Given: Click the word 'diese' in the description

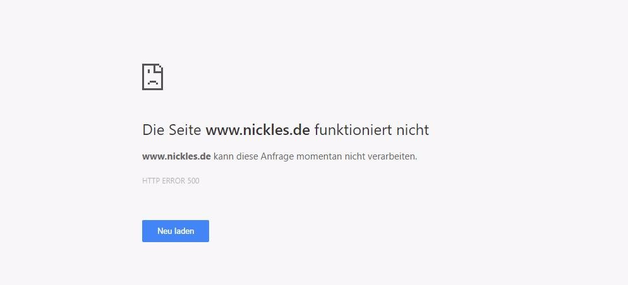Looking at the screenshot, I should click(x=247, y=156).
